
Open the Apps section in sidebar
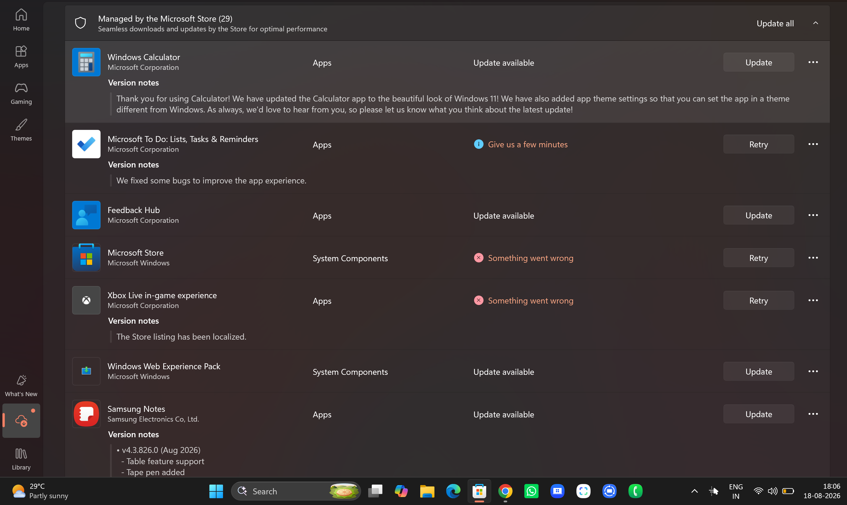(21, 57)
